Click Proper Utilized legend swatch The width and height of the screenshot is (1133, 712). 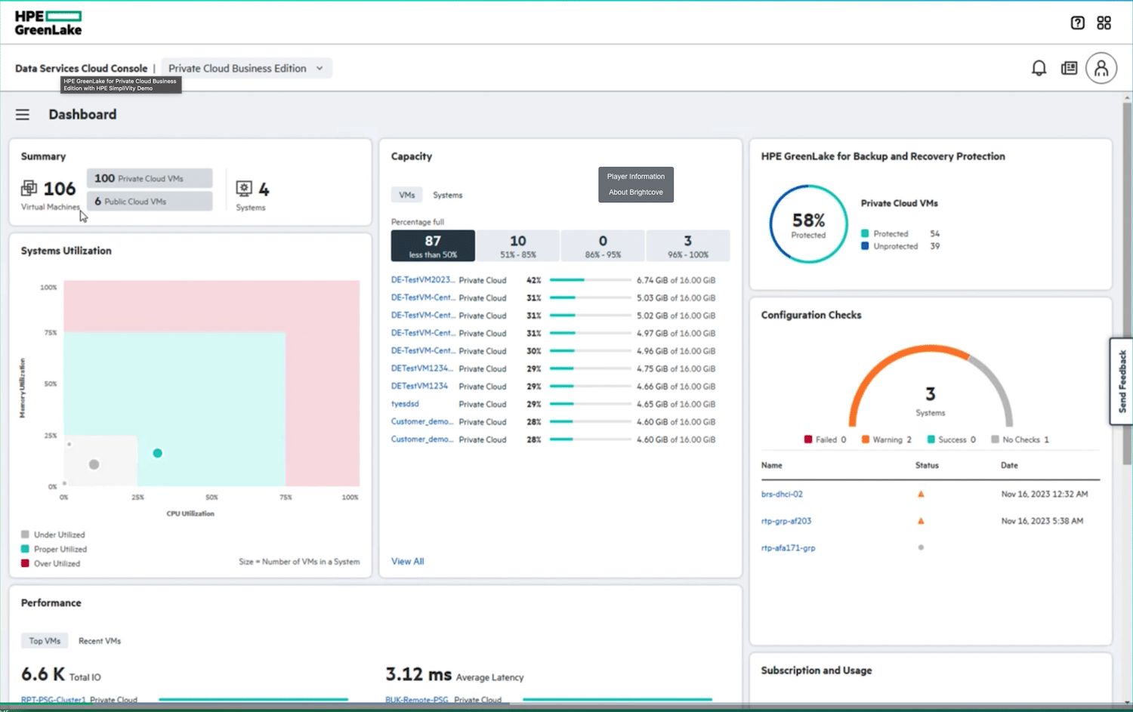click(x=25, y=549)
